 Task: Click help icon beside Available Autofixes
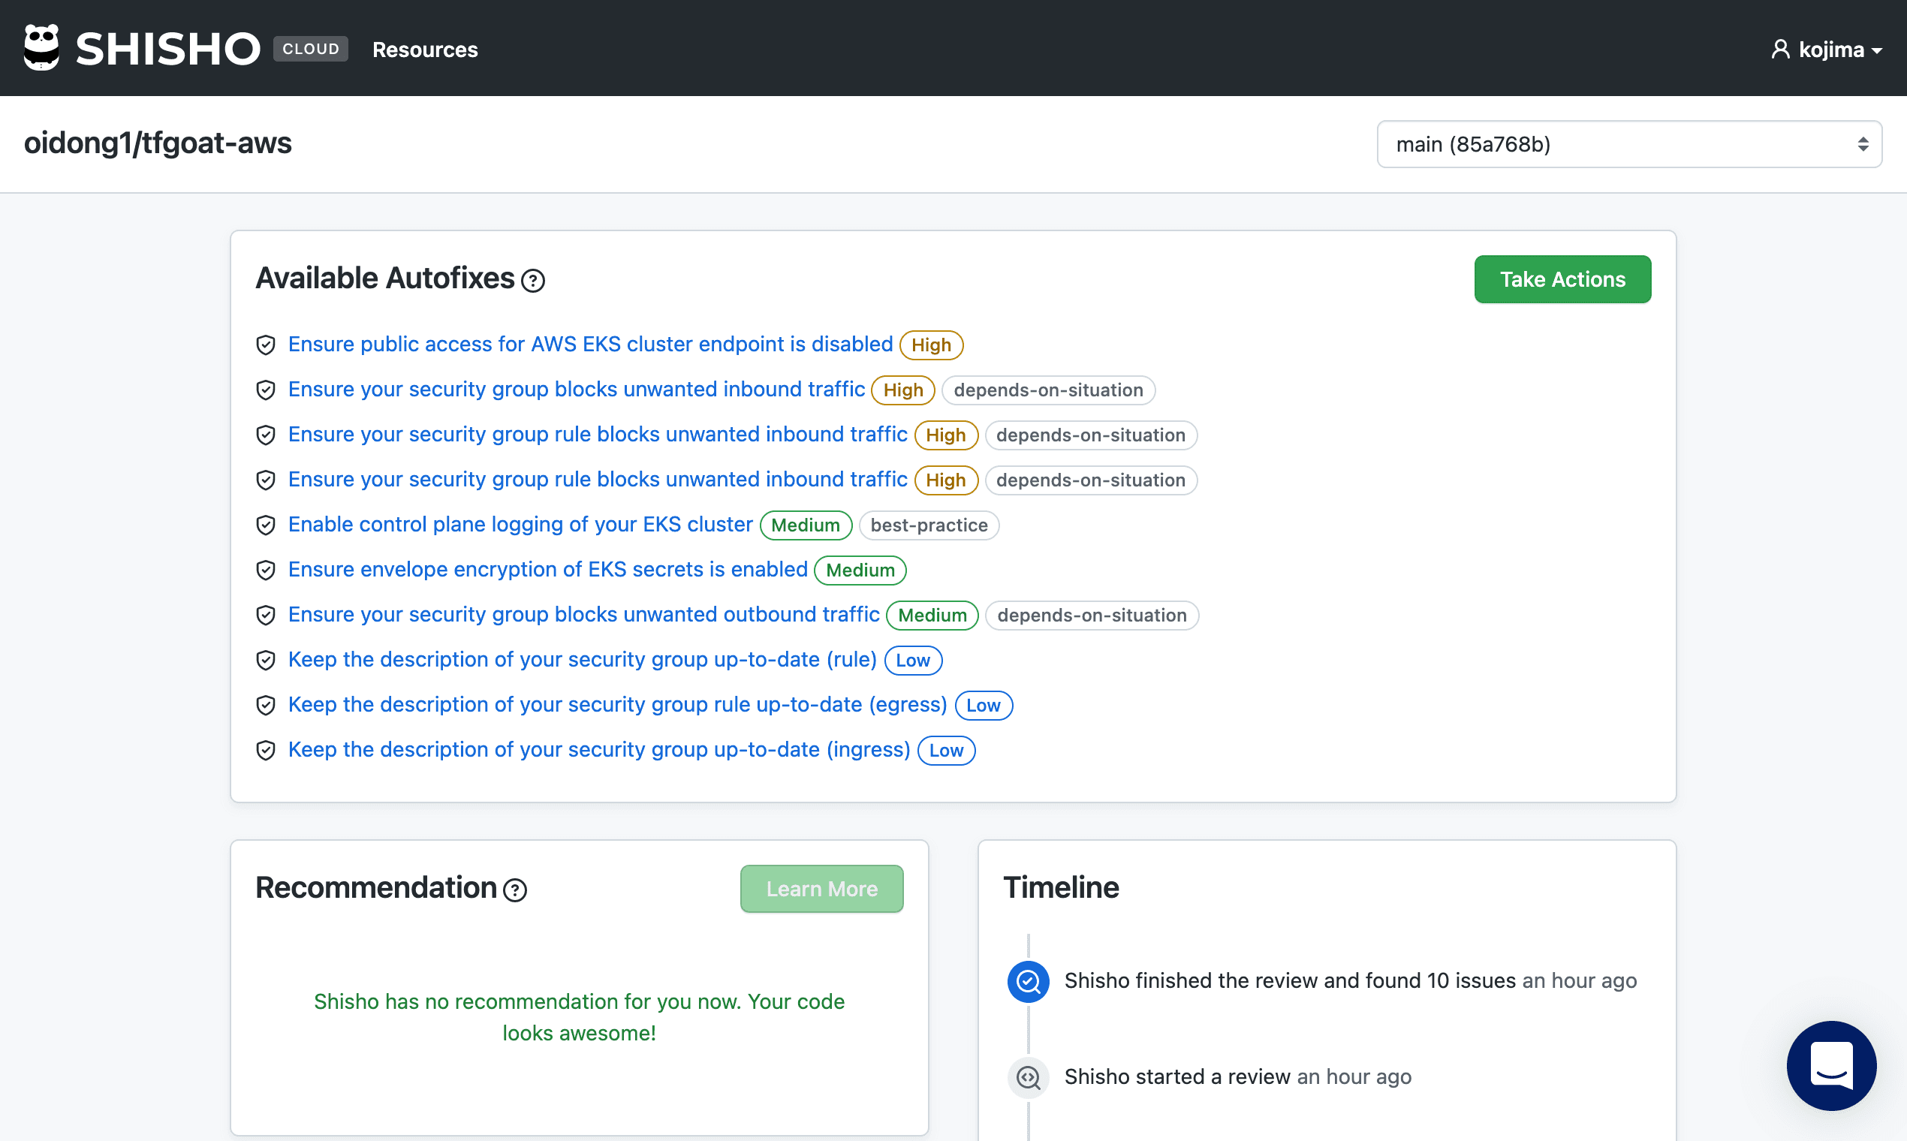(x=533, y=281)
